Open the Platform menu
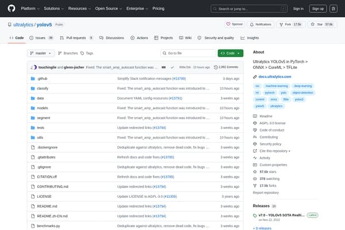Viewport: 345px width, 230px height. (x=30, y=9)
